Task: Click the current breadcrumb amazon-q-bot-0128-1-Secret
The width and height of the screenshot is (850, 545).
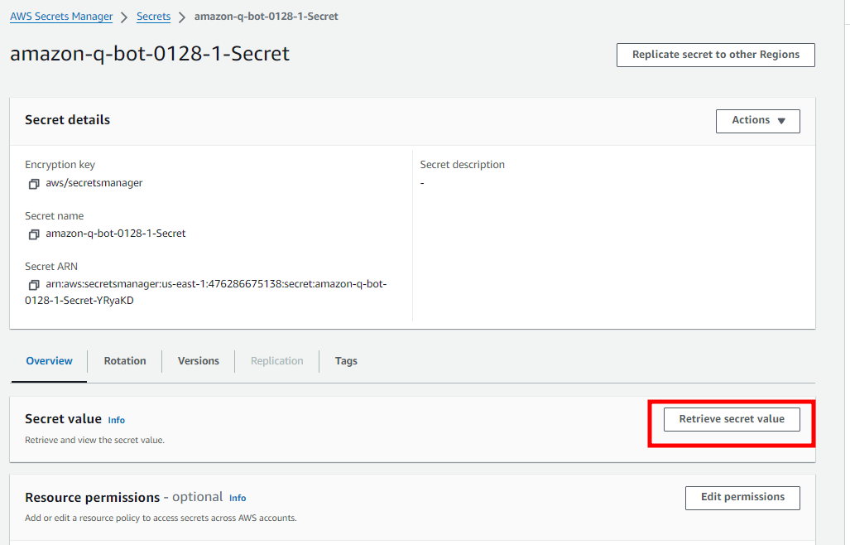Action: coord(267,17)
